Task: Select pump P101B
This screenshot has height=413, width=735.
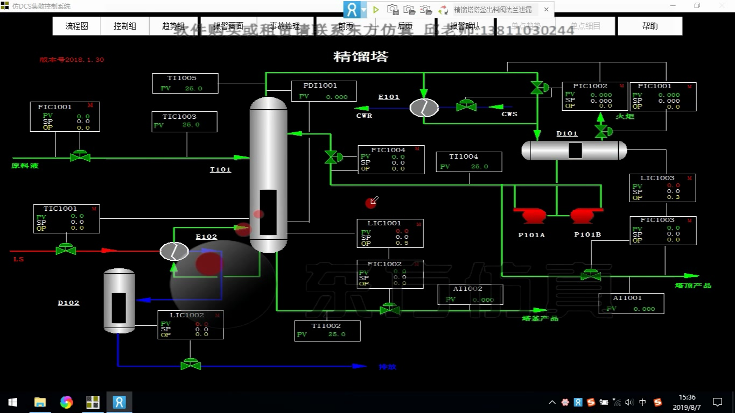Action: 586,215
